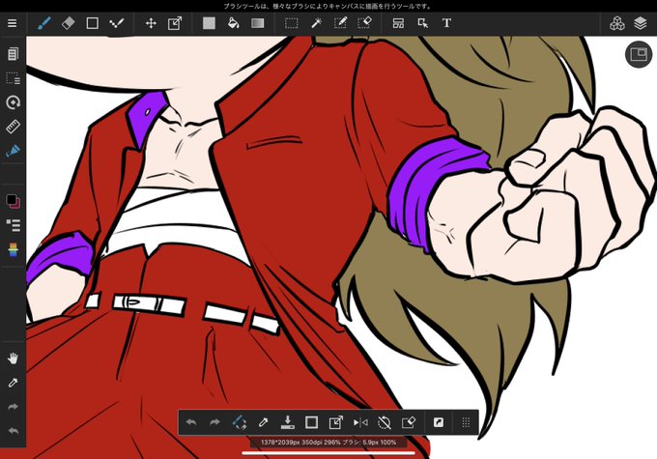Save the canvas with download icon
The height and width of the screenshot is (459, 657).
click(x=288, y=422)
